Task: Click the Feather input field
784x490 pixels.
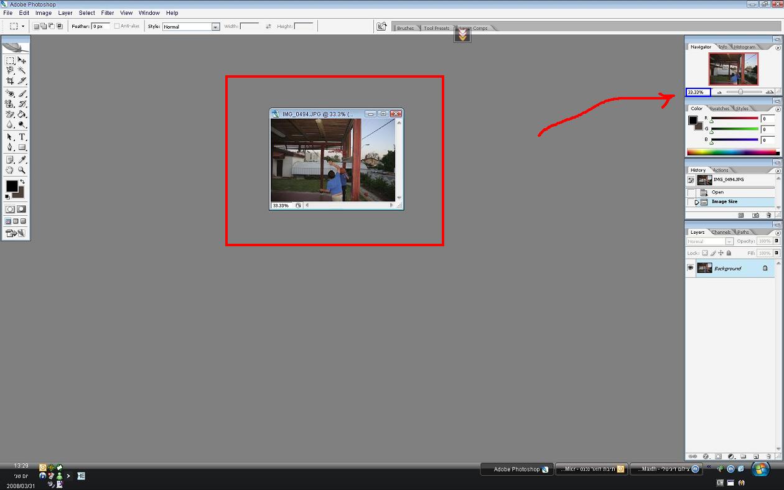Action: tap(101, 26)
